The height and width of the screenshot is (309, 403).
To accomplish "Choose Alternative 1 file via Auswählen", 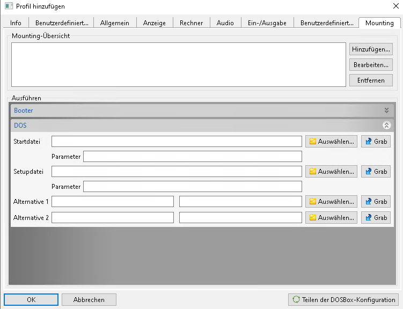I will 331,202.
